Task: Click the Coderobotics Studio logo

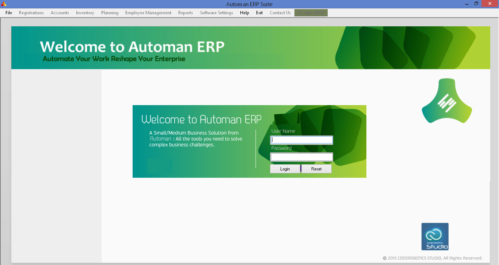Action: (435, 237)
